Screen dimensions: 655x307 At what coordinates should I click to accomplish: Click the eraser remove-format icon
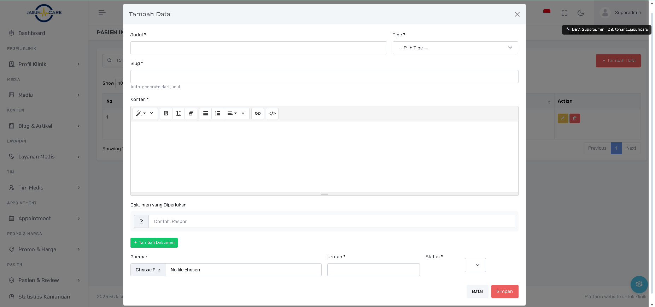coord(191,114)
